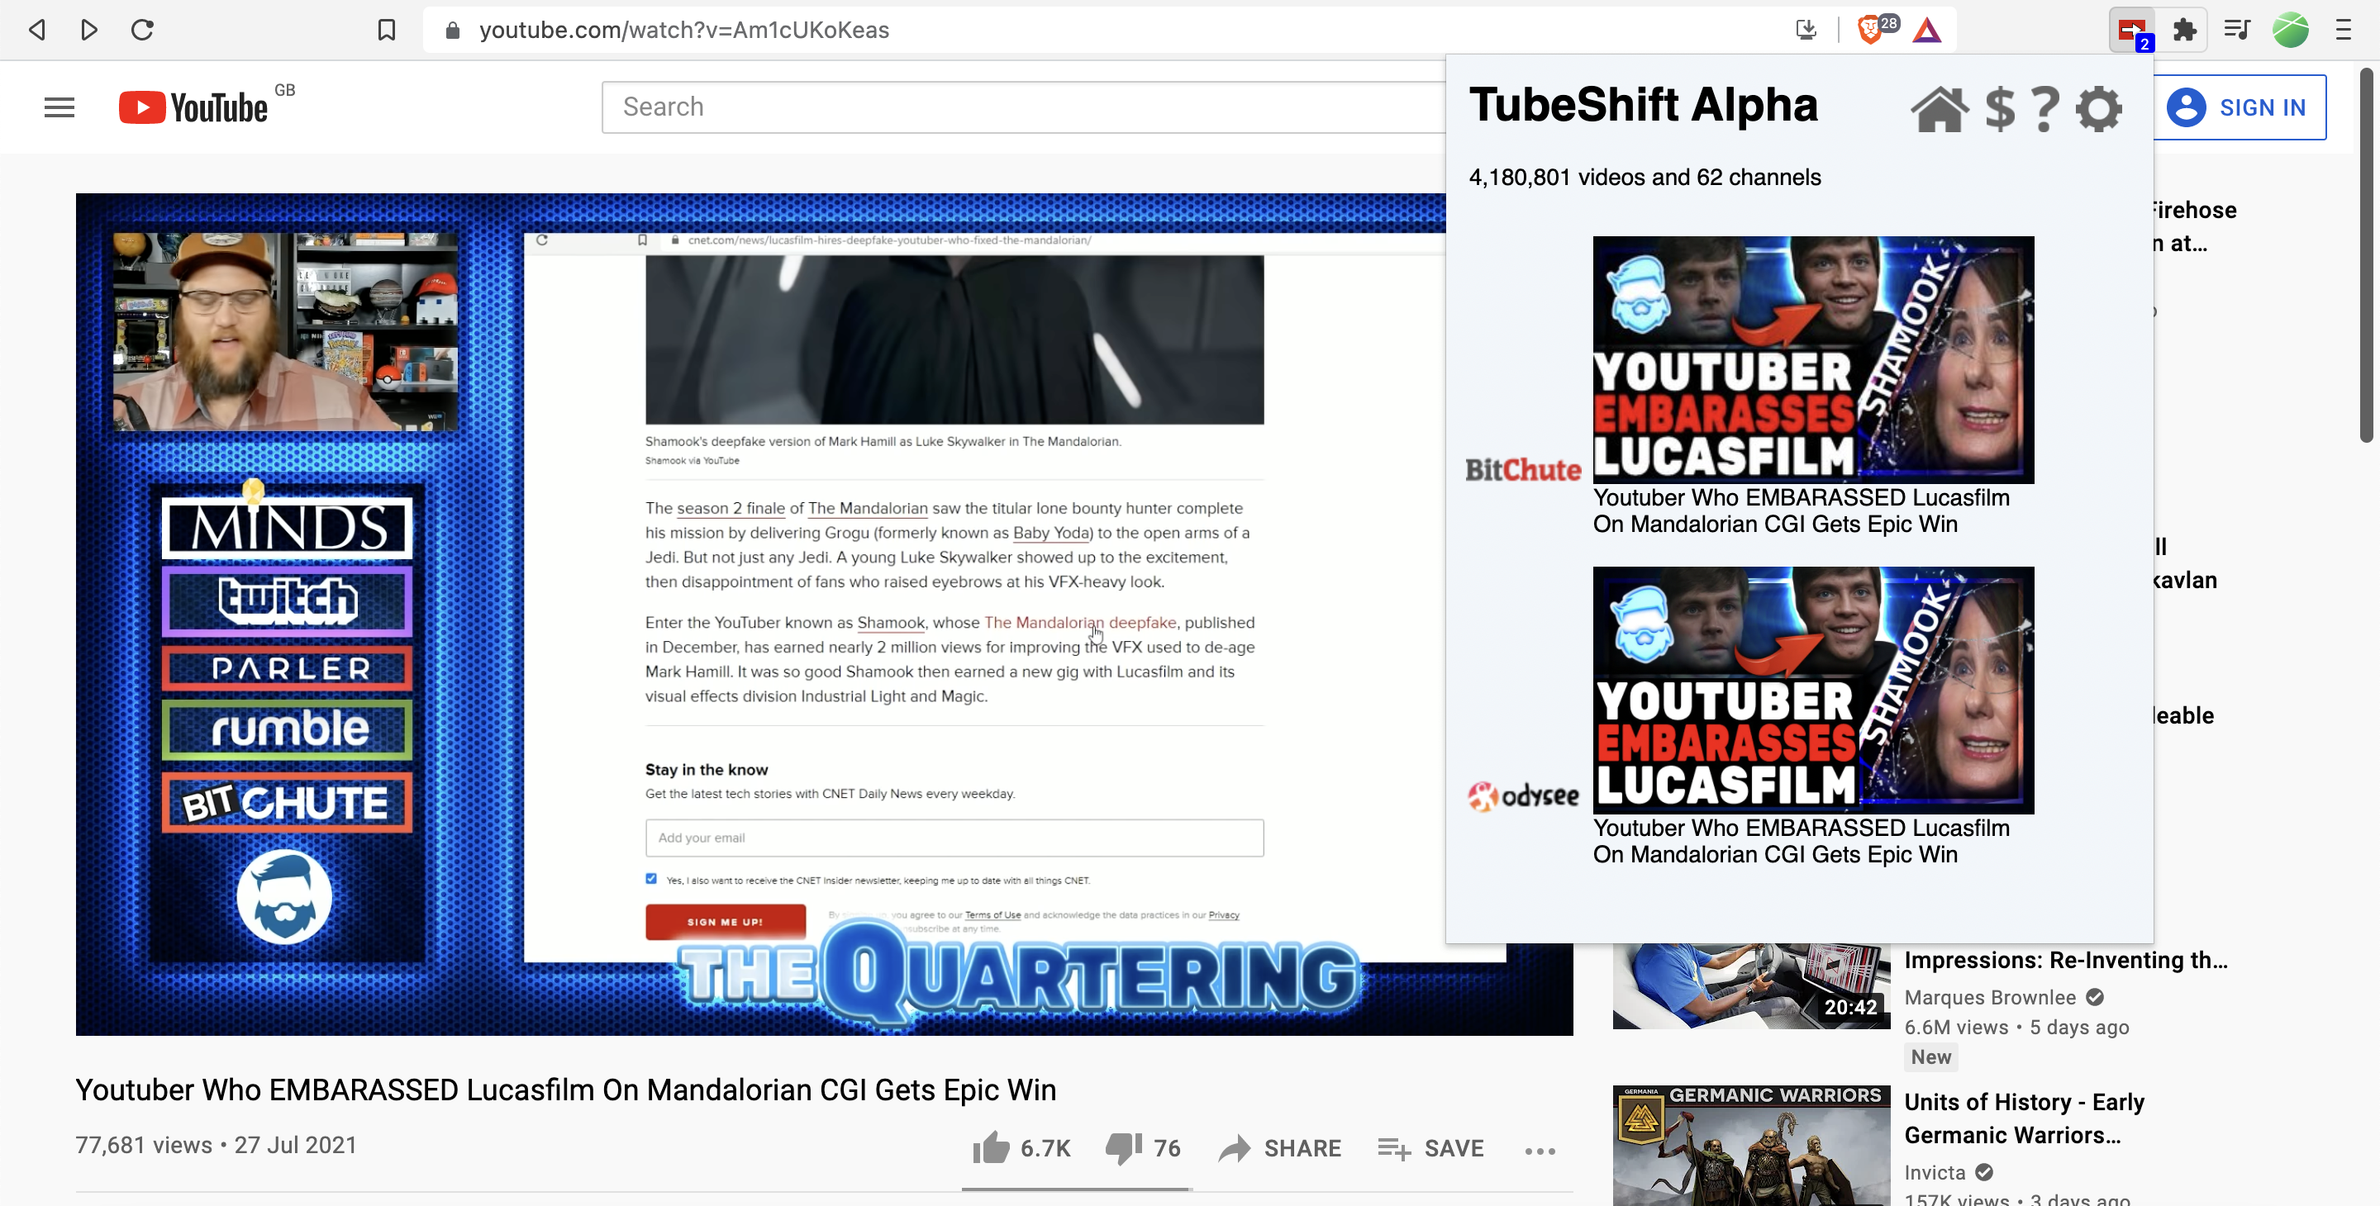The image size is (2380, 1206).
Task: Bookmark this page with bookmark icon
Action: [x=386, y=31]
